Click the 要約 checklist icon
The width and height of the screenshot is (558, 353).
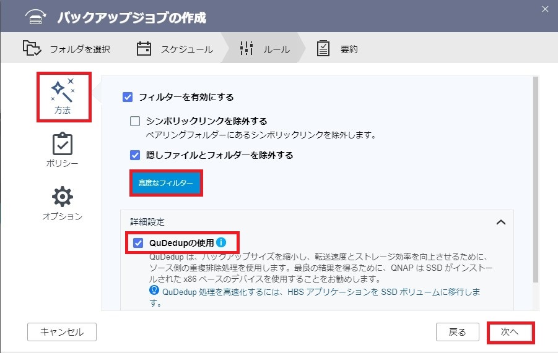pyautogui.click(x=323, y=48)
